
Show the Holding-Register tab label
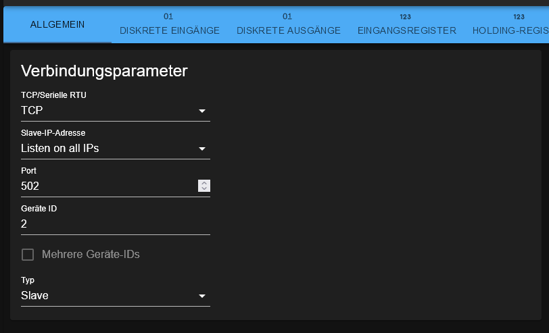pos(510,30)
